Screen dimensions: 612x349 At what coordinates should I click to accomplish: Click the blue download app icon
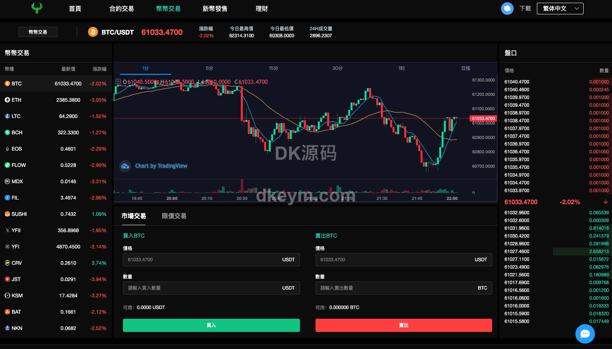point(507,9)
